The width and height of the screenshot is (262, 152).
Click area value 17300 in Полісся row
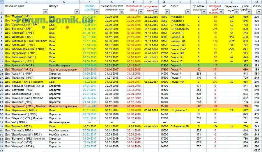164,69
